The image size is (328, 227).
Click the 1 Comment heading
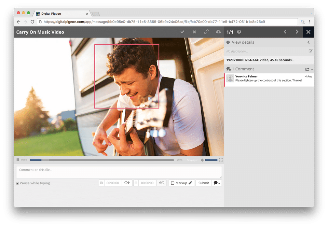(243, 69)
